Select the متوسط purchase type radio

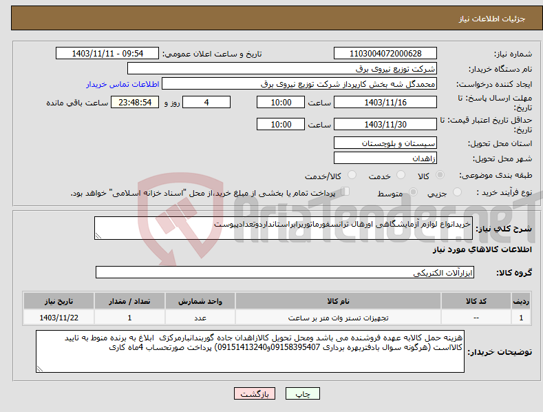pyautogui.click(x=413, y=192)
